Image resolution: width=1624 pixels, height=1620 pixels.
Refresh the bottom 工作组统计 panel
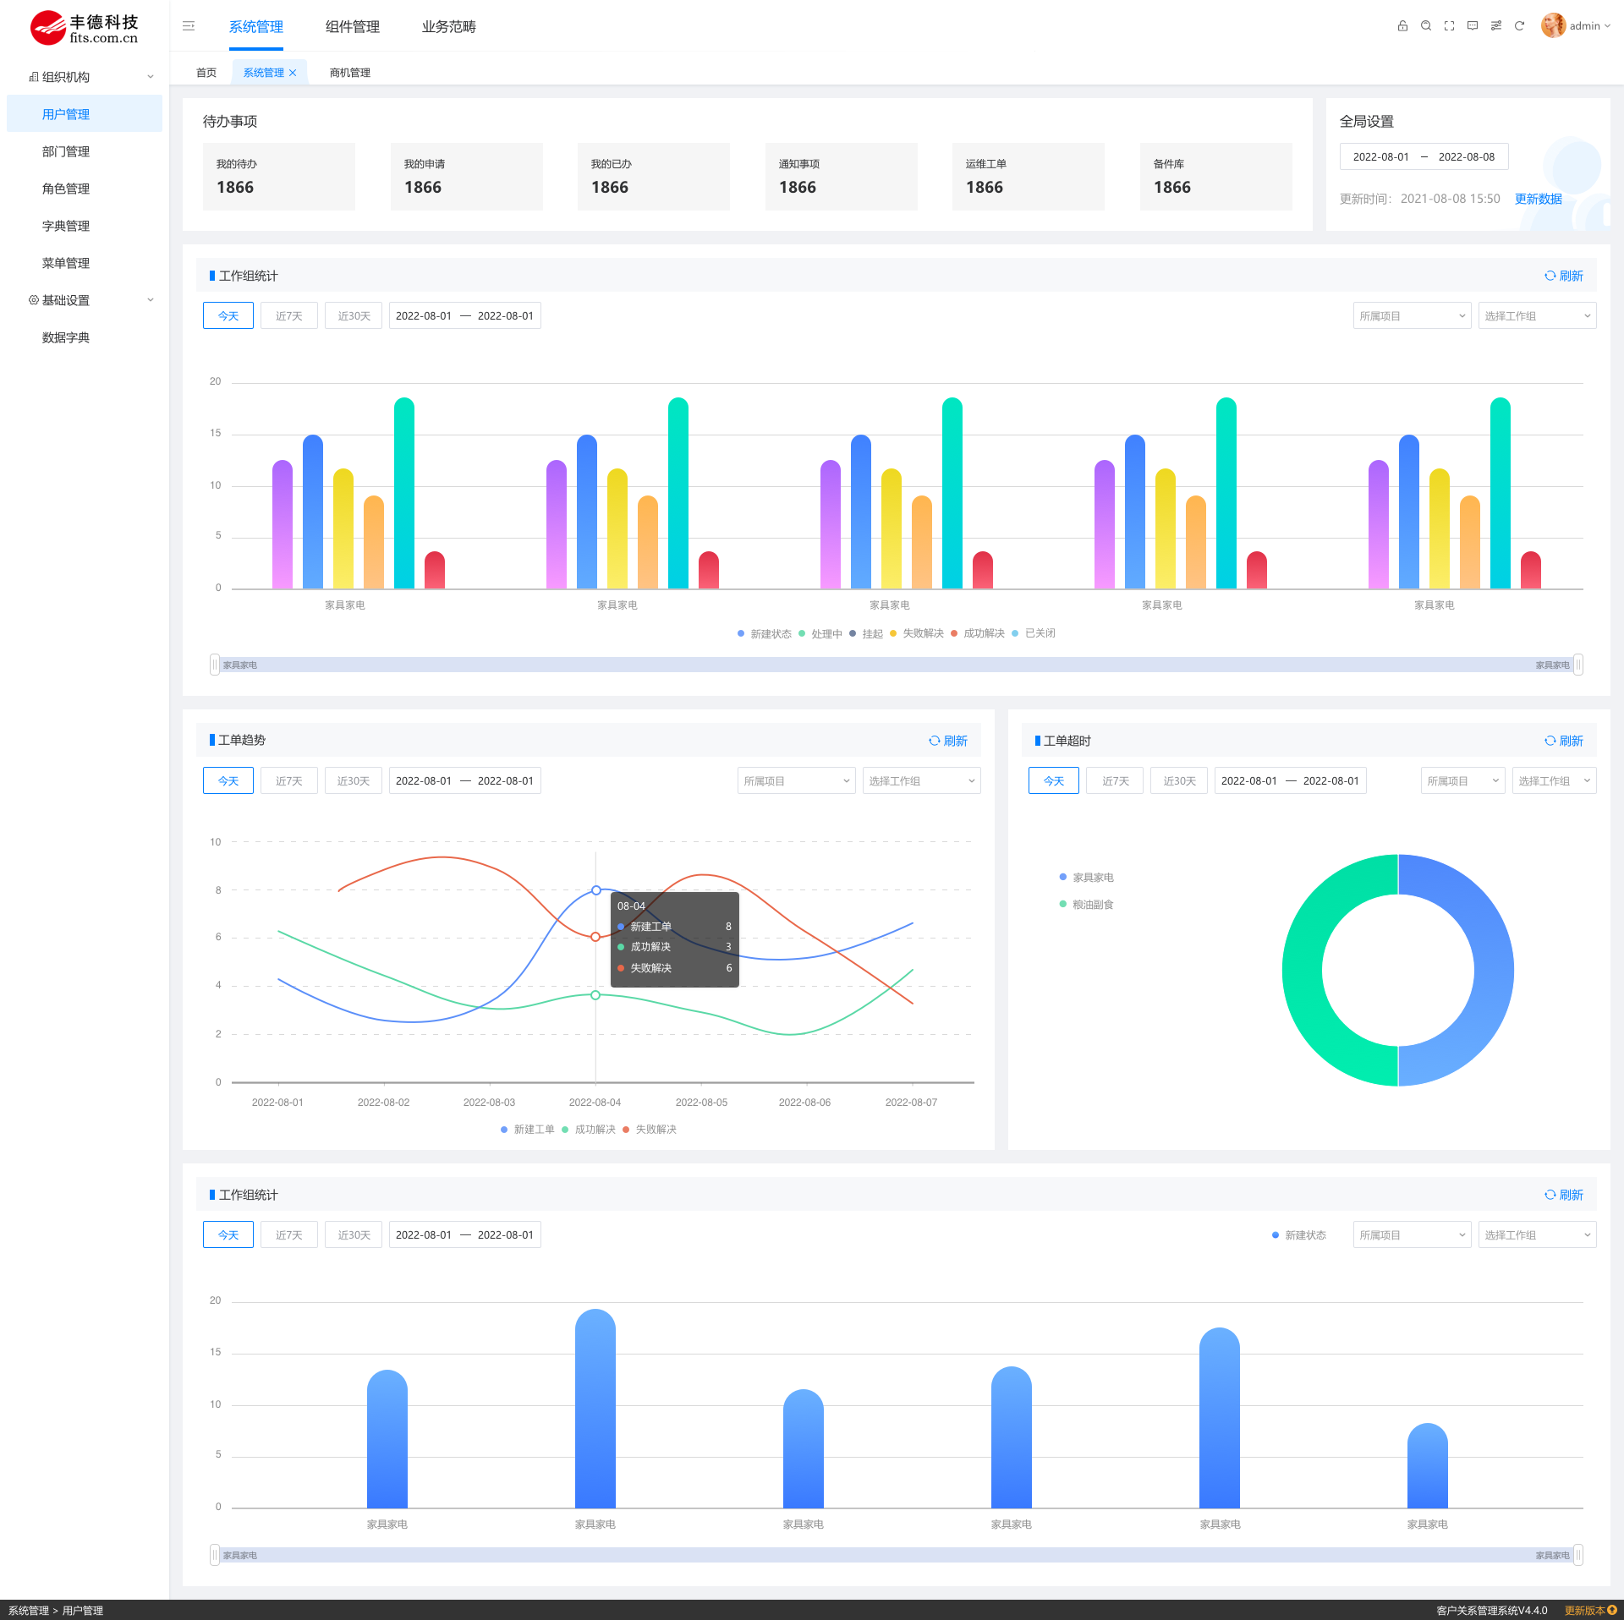[x=1563, y=1195]
